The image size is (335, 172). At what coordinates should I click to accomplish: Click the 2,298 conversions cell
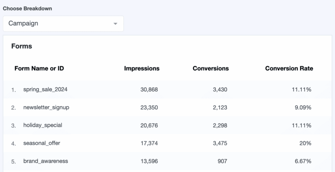pos(220,125)
